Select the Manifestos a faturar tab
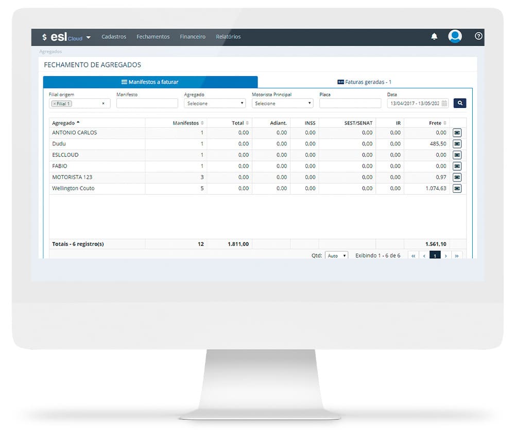This screenshot has width=515, height=430. pyautogui.click(x=150, y=82)
